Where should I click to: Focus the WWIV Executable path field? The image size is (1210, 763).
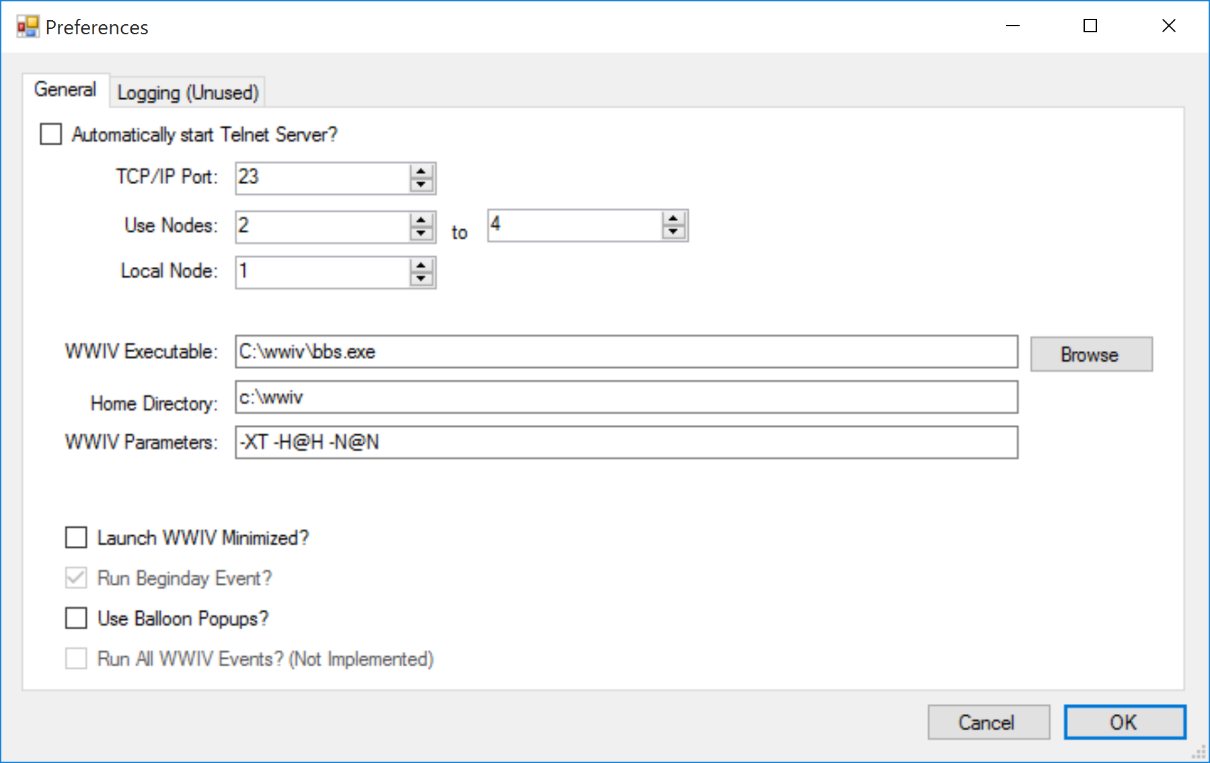(x=627, y=352)
